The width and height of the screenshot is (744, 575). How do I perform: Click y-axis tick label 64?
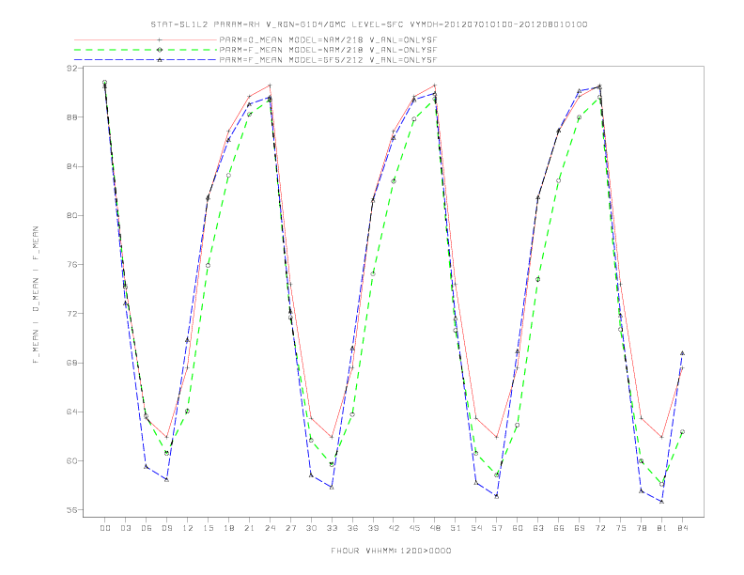point(72,412)
